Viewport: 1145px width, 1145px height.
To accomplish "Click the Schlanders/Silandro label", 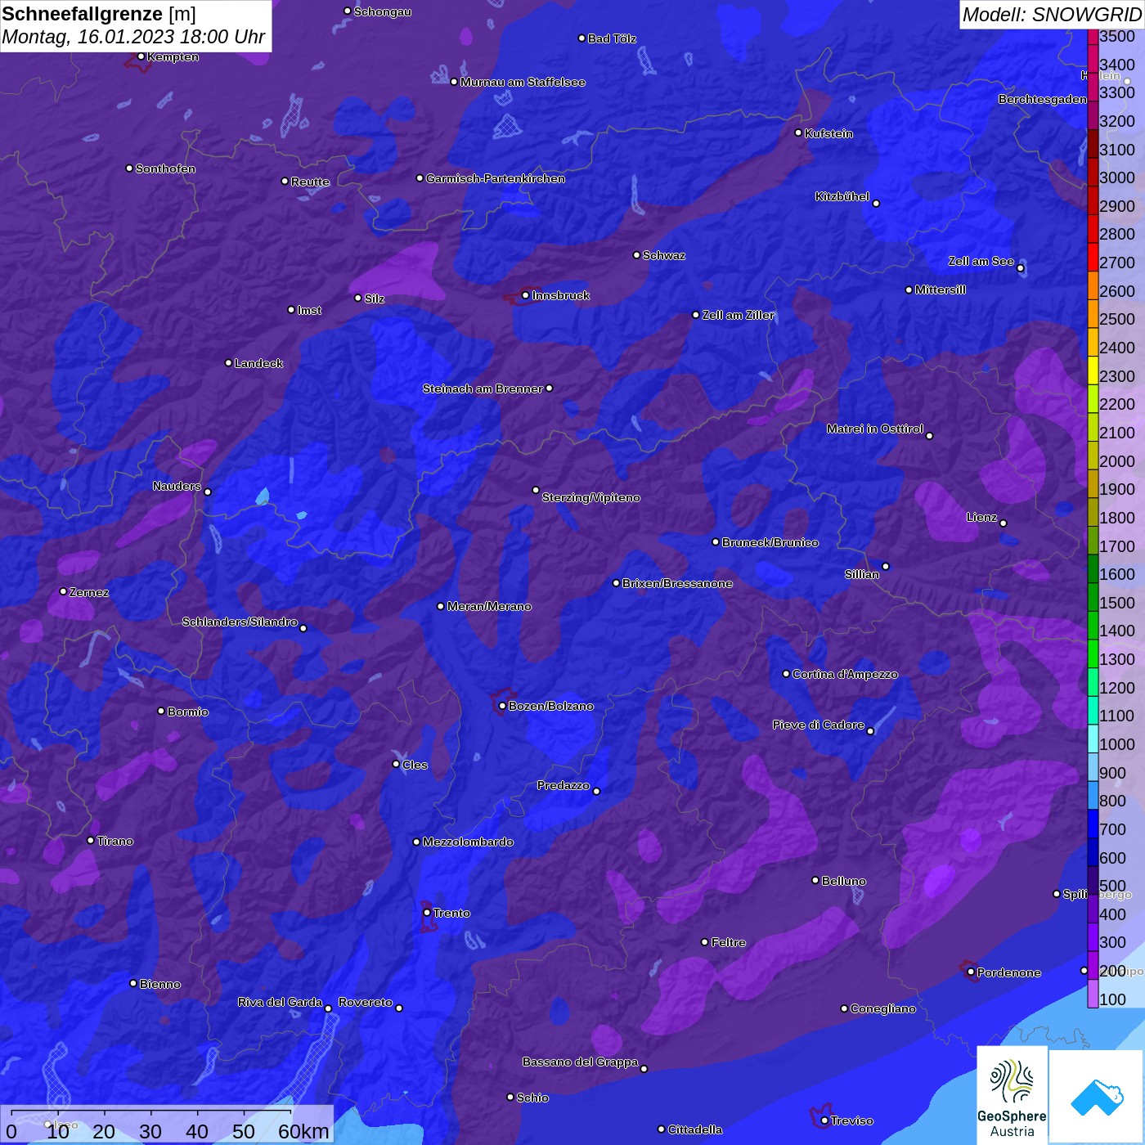I will coord(240,622).
